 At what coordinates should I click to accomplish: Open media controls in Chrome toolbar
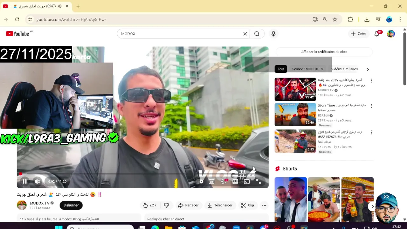(378, 19)
